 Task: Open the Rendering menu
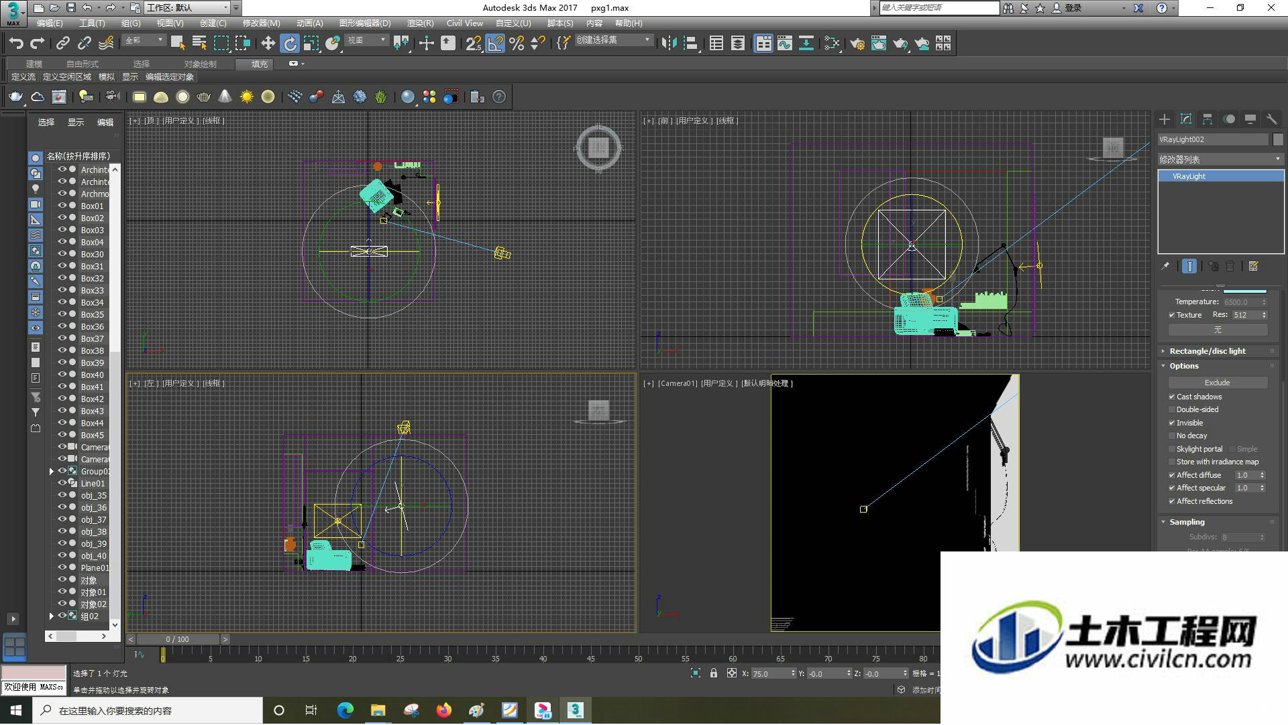tap(420, 23)
